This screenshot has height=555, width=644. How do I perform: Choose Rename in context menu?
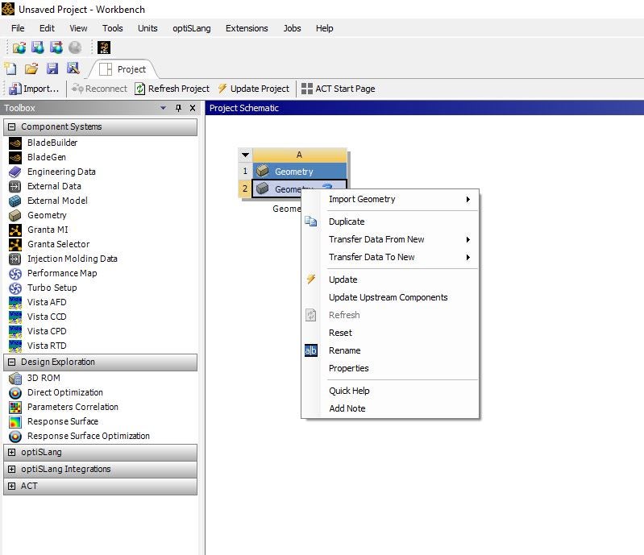pyautogui.click(x=390, y=350)
